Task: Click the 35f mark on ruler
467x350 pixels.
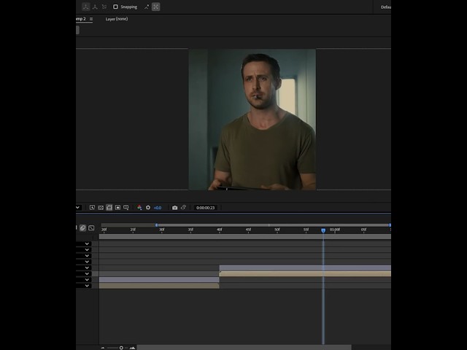Action: click(190, 230)
